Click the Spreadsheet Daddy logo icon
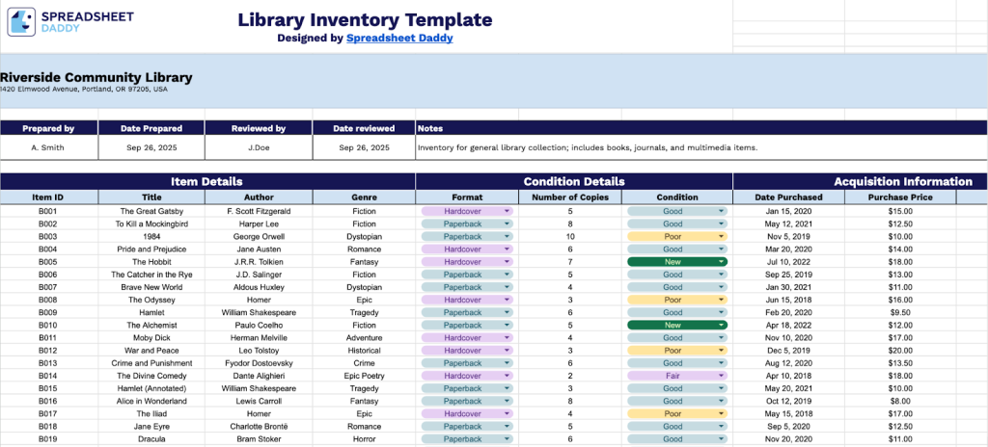The image size is (988, 447). pyautogui.click(x=21, y=23)
